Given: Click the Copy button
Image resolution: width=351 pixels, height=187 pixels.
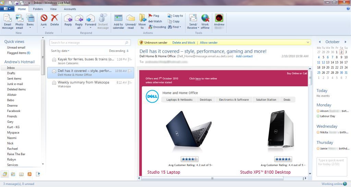Looking at the screenshot, I should (x=174, y=21).
